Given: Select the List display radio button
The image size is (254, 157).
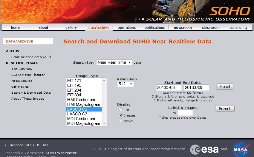Looking at the screenshot, I should [120, 109].
